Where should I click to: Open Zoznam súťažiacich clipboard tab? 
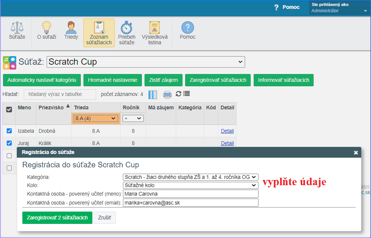(99, 33)
